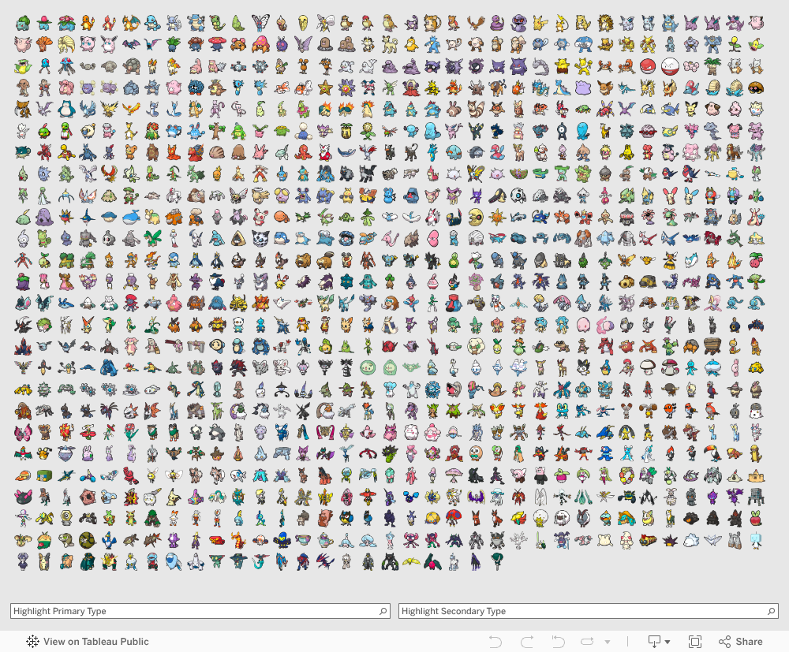The image size is (789, 652).
Task: Open the Highlight Secondary Type search dropdown
Action: coord(771,611)
